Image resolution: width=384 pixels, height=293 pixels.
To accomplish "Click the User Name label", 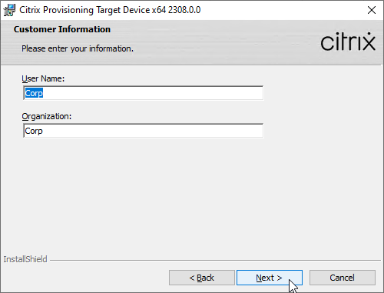I will 43,78.
